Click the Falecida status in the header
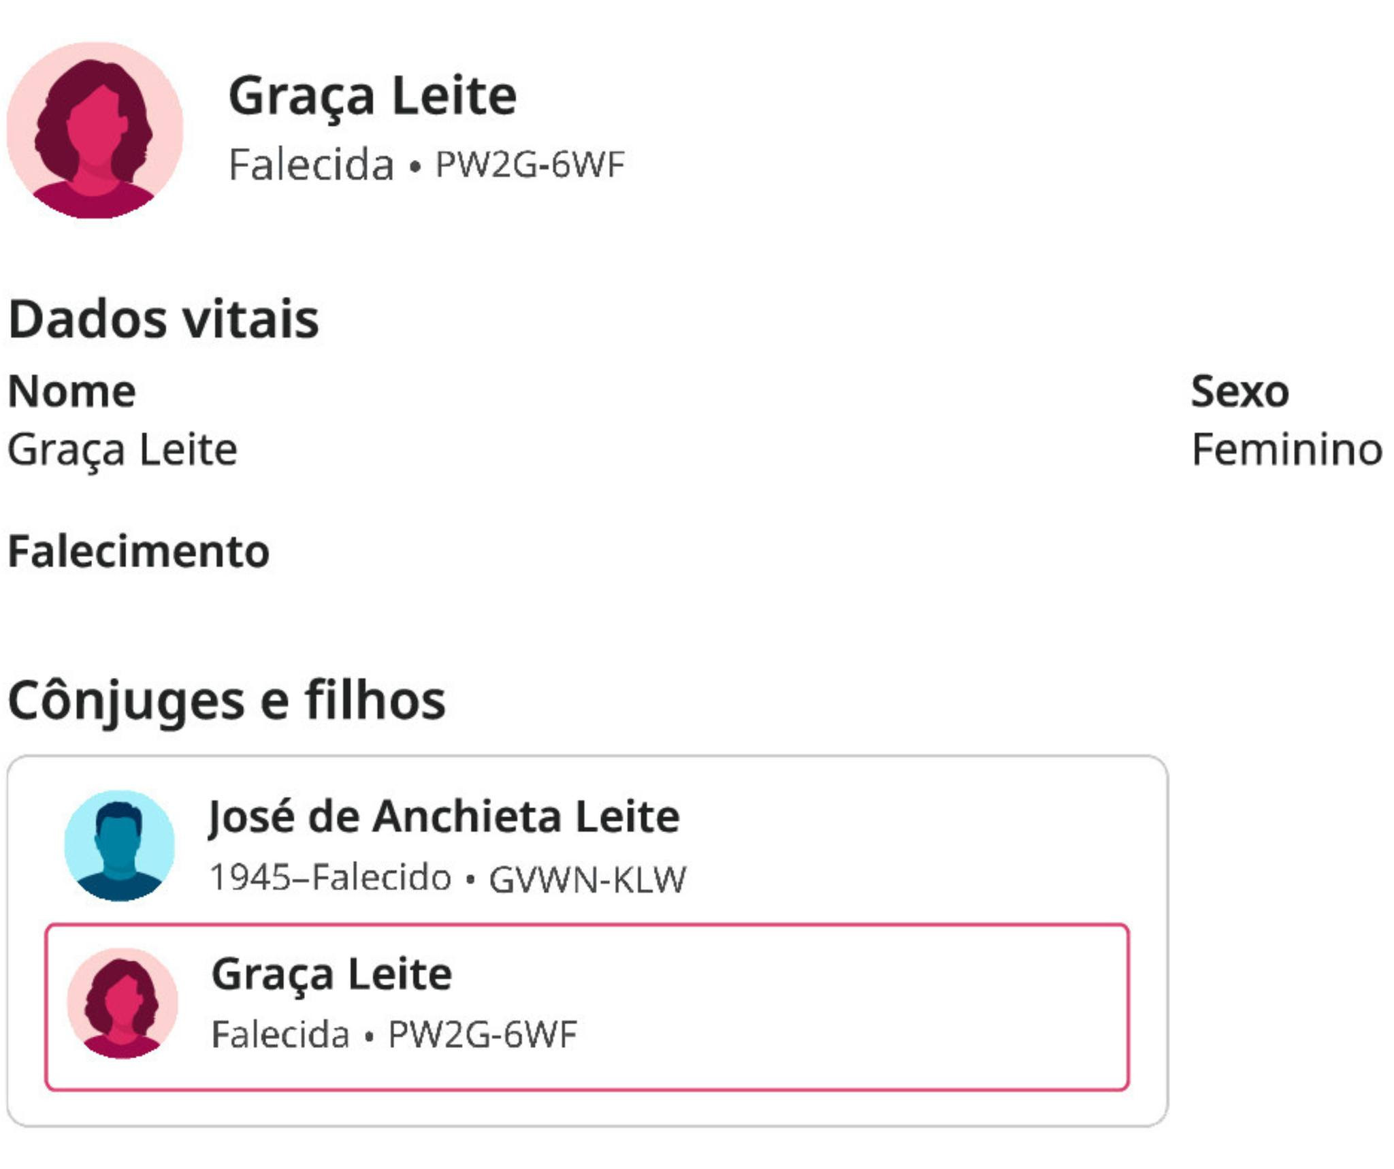This screenshot has height=1169, width=1394. pos(311,165)
